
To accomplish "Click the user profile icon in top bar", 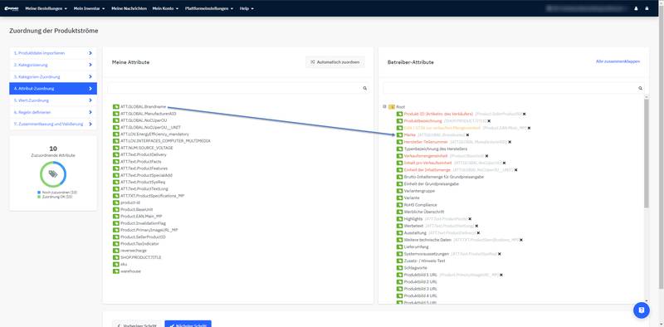I will point(636,8).
